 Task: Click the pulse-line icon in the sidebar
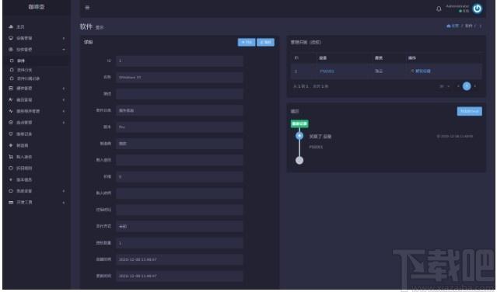(x=11, y=111)
